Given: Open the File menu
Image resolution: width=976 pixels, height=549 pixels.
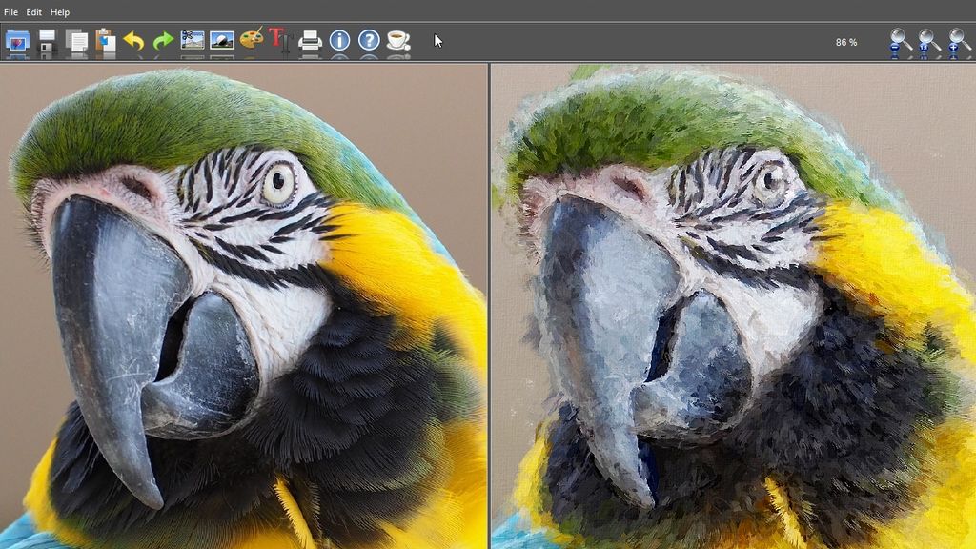Looking at the screenshot, I should [12, 11].
